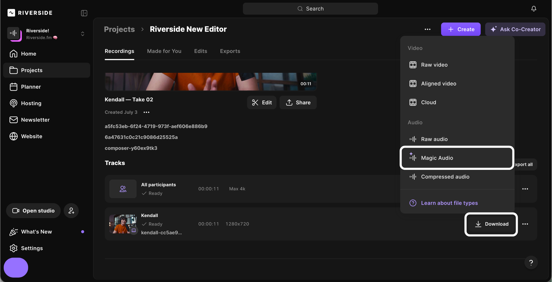Open the Kendall Take 02 video thumbnail
This screenshot has width=552, height=282.
(x=211, y=81)
